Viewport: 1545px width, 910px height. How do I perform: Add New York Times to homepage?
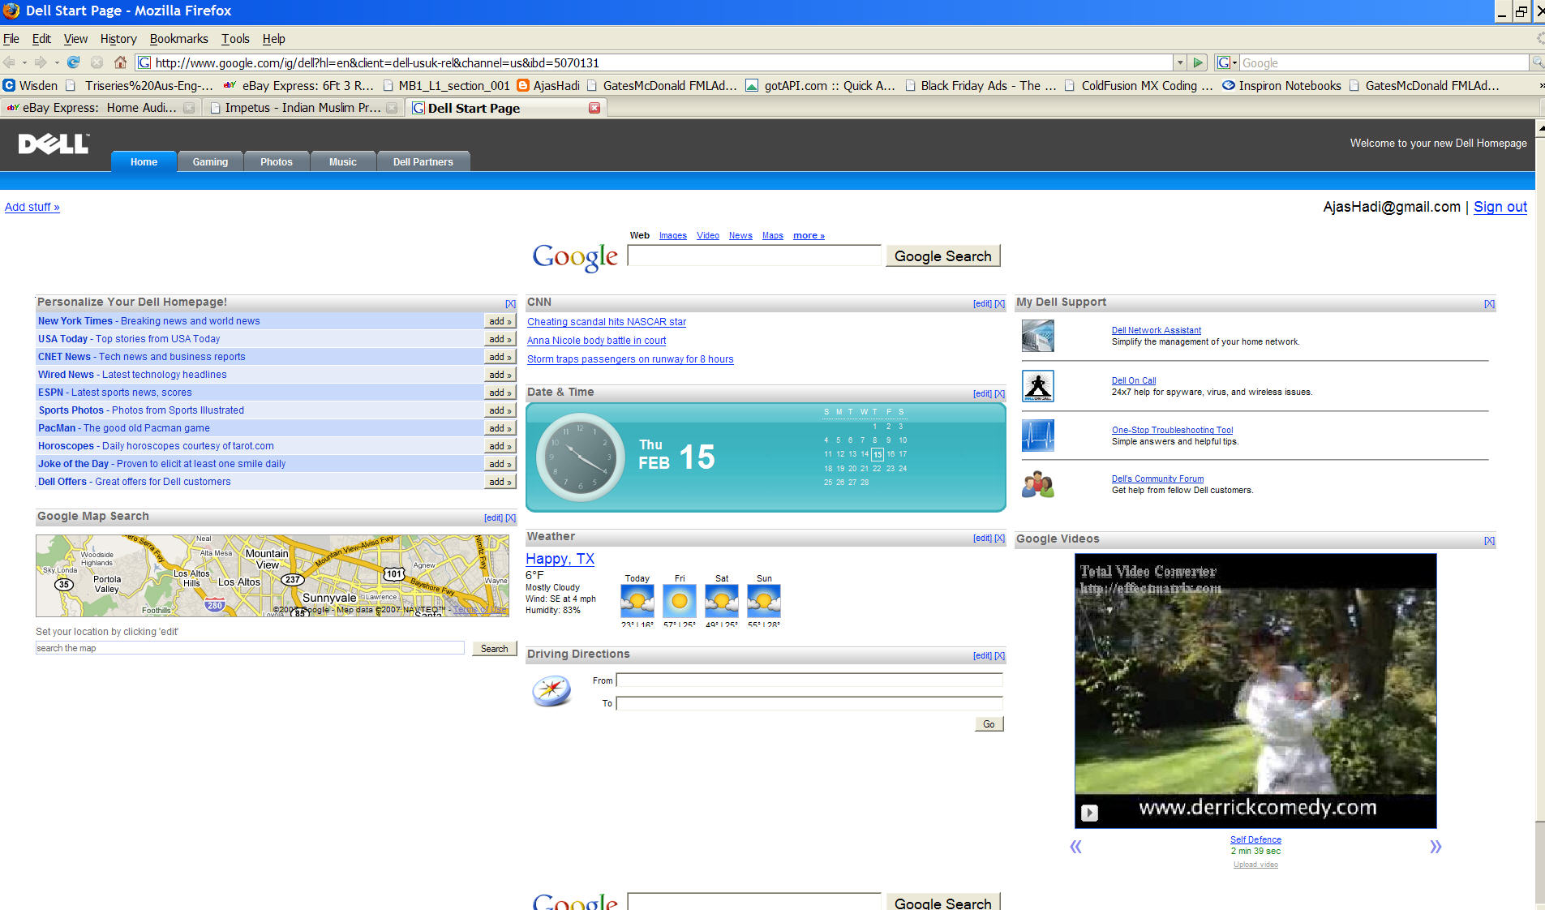coord(500,321)
